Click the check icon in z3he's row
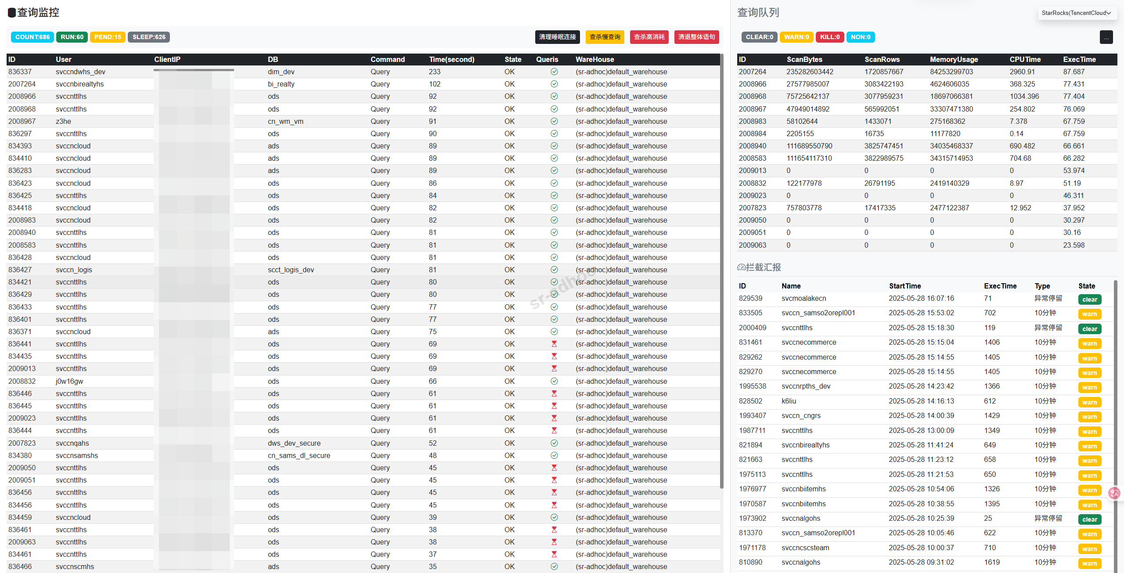This screenshot has height=573, width=1124. tap(554, 121)
